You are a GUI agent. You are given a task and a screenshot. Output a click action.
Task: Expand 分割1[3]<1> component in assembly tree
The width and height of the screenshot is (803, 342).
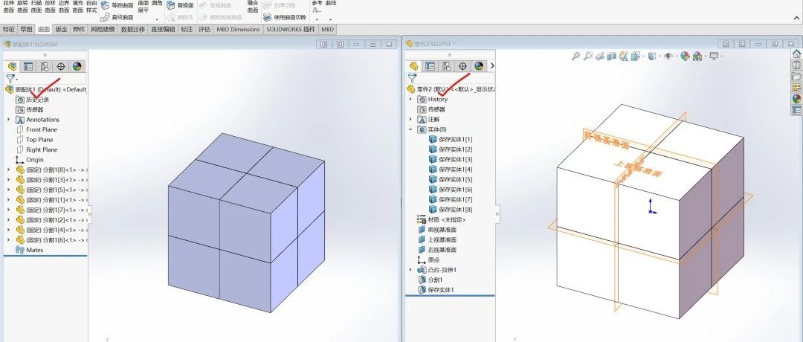point(8,180)
